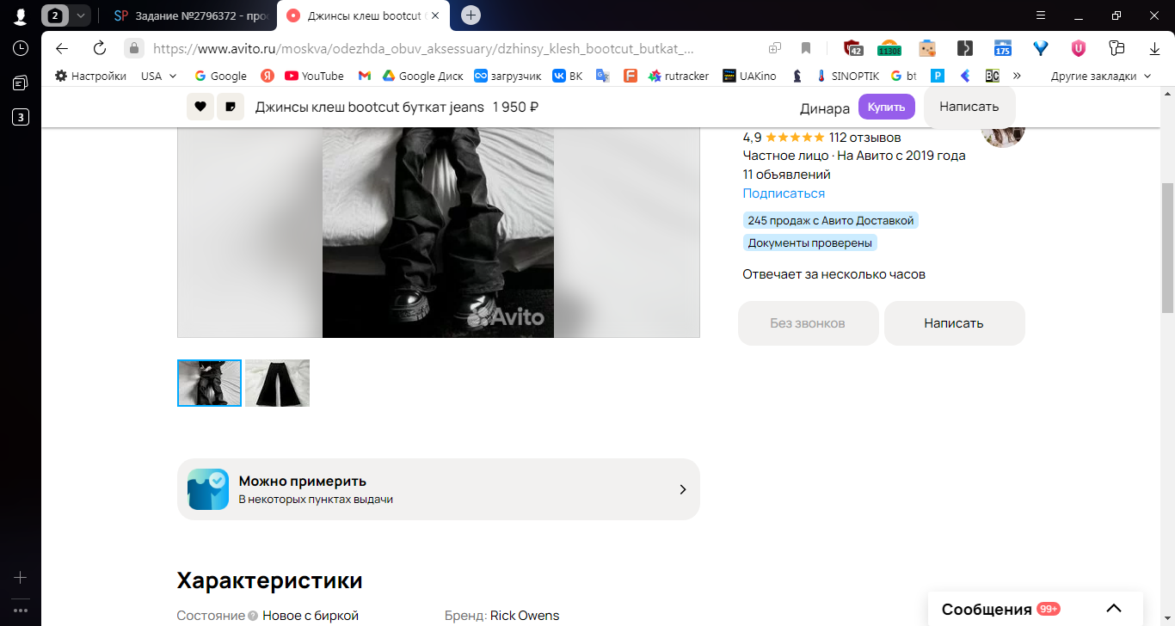Image resolution: width=1175 pixels, height=626 pixels.
Task: Open the browser hamburger menu
Action: point(1041,15)
